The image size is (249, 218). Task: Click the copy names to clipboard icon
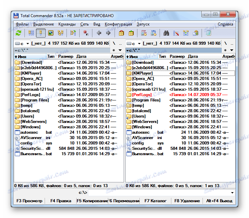[x=196, y=33]
